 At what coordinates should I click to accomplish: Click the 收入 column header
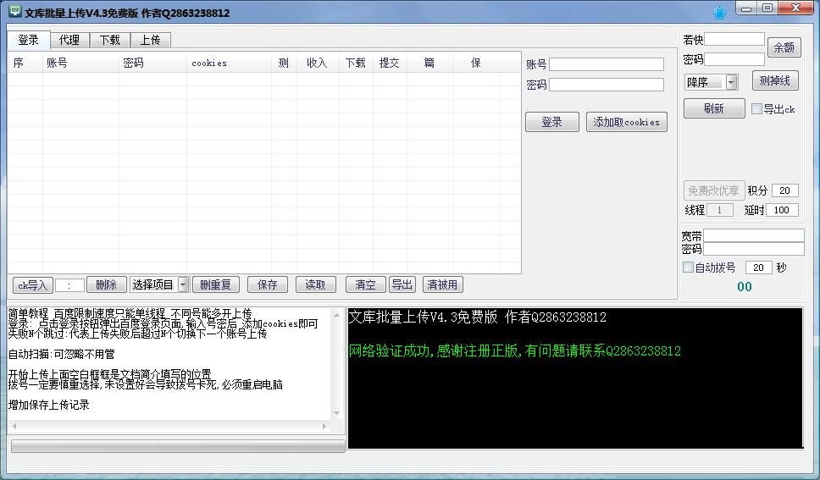tap(318, 63)
